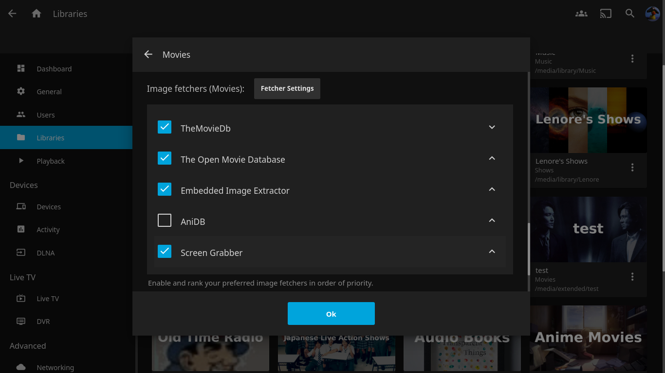Open Dashboard in the sidebar
Image resolution: width=665 pixels, height=373 pixels.
(54, 69)
